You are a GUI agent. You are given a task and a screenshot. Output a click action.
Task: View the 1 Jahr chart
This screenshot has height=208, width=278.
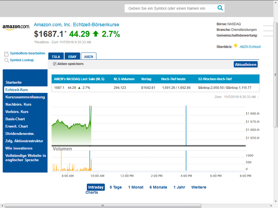(x=179, y=187)
